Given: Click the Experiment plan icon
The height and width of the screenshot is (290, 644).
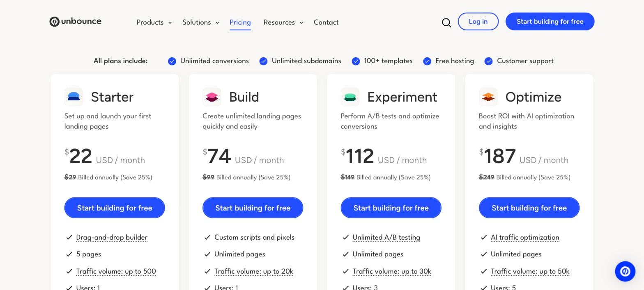Looking at the screenshot, I should click(x=350, y=97).
